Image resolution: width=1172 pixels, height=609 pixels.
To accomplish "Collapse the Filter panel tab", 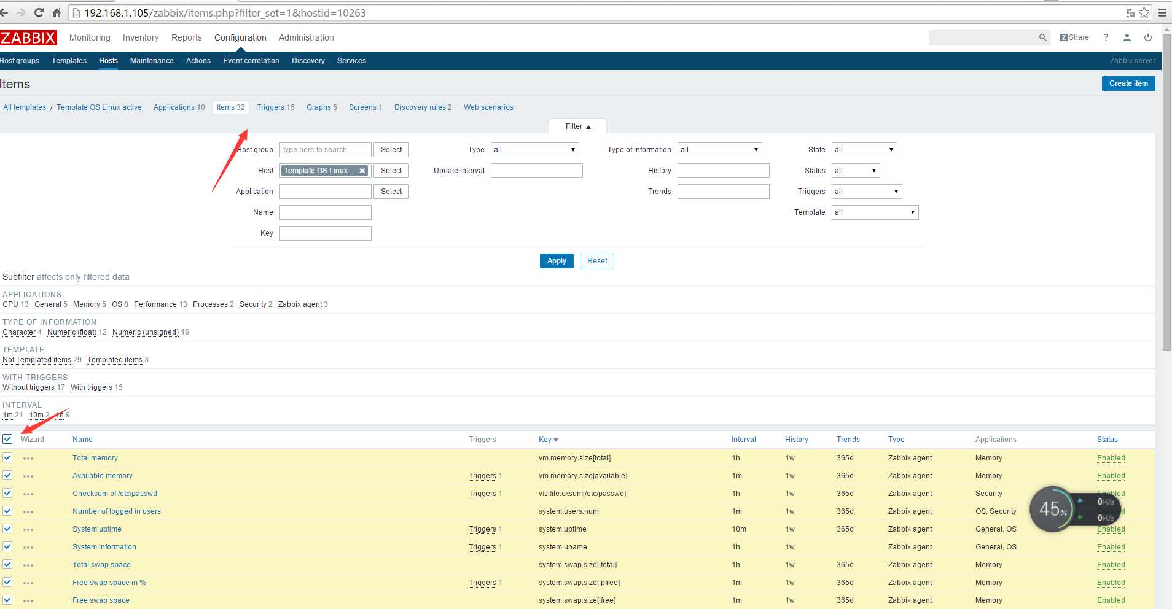I will [577, 126].
